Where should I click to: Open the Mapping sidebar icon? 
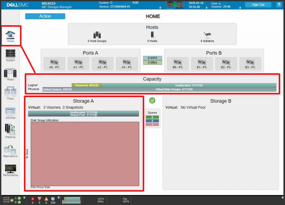tap(10, 131)
